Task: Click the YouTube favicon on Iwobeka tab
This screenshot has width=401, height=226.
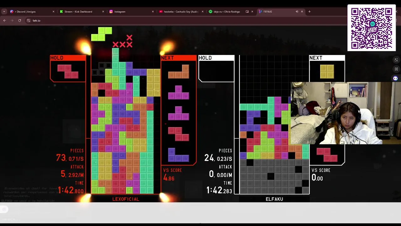Action: point(161,12)
